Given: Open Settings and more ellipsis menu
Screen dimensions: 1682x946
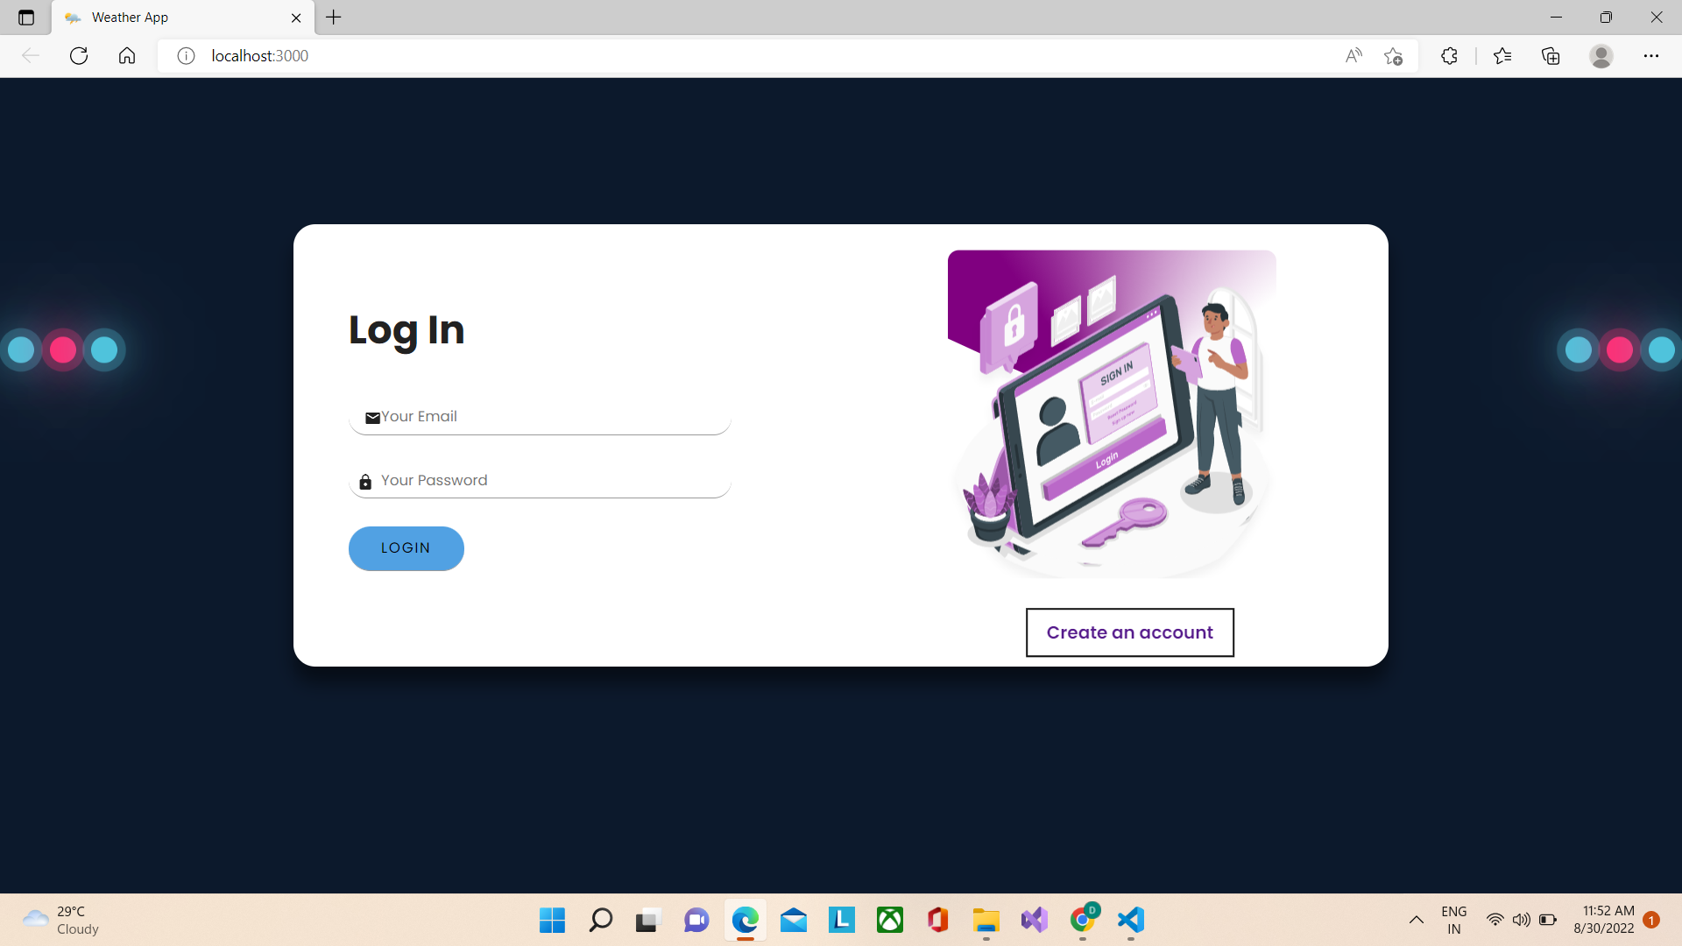Looking at the screenshot, I should coord(1651,56).
